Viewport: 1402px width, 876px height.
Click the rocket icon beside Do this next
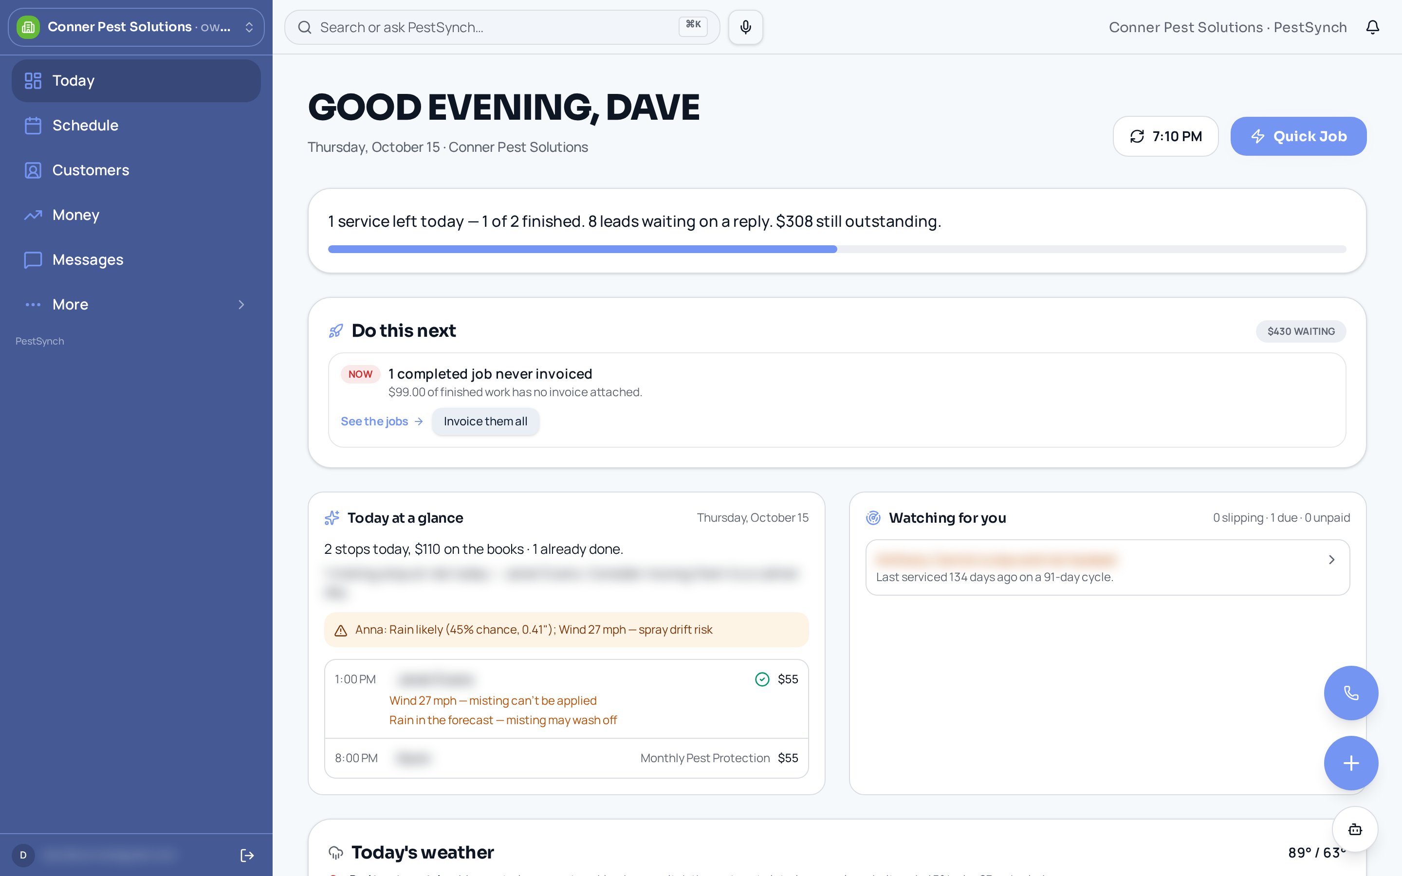pyautogui.click(x=336, y=331)
